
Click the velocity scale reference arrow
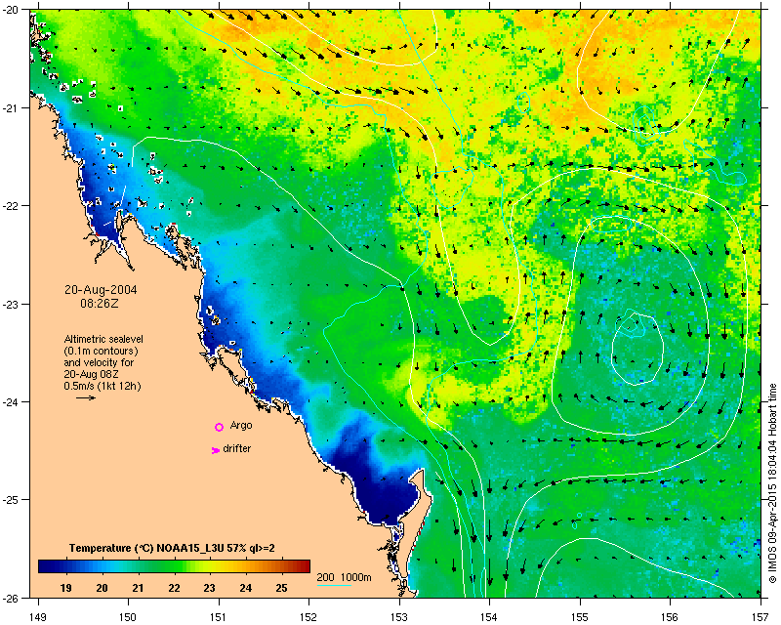pyautogui.click(x=86, y=397)
